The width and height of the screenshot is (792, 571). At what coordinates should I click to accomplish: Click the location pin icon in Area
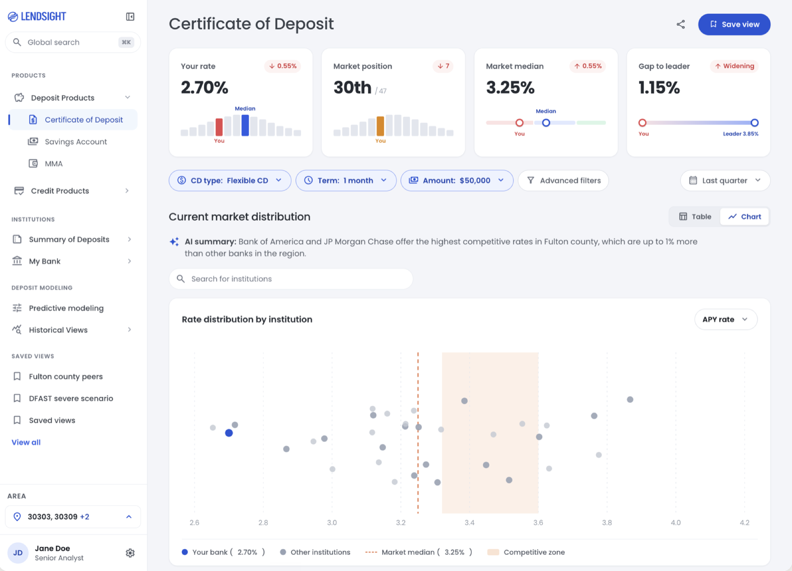pos(17,517)
